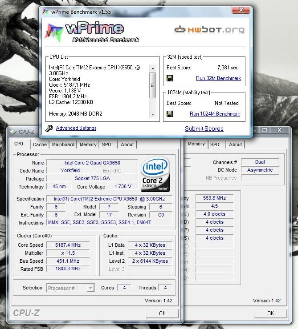Select SPD tab in the rear CPU-Z window
The width and height of the screenshot is (298, 329).
pos(215,144)
